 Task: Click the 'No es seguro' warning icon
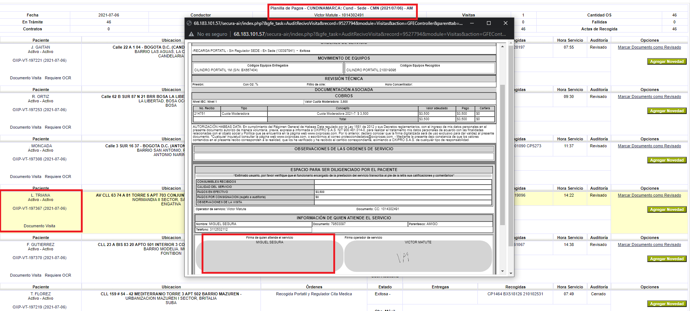(x=191, y=34)
